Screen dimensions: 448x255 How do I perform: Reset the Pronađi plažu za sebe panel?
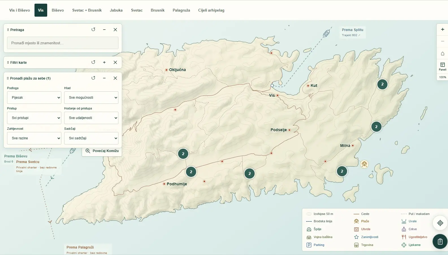[93, 78]
